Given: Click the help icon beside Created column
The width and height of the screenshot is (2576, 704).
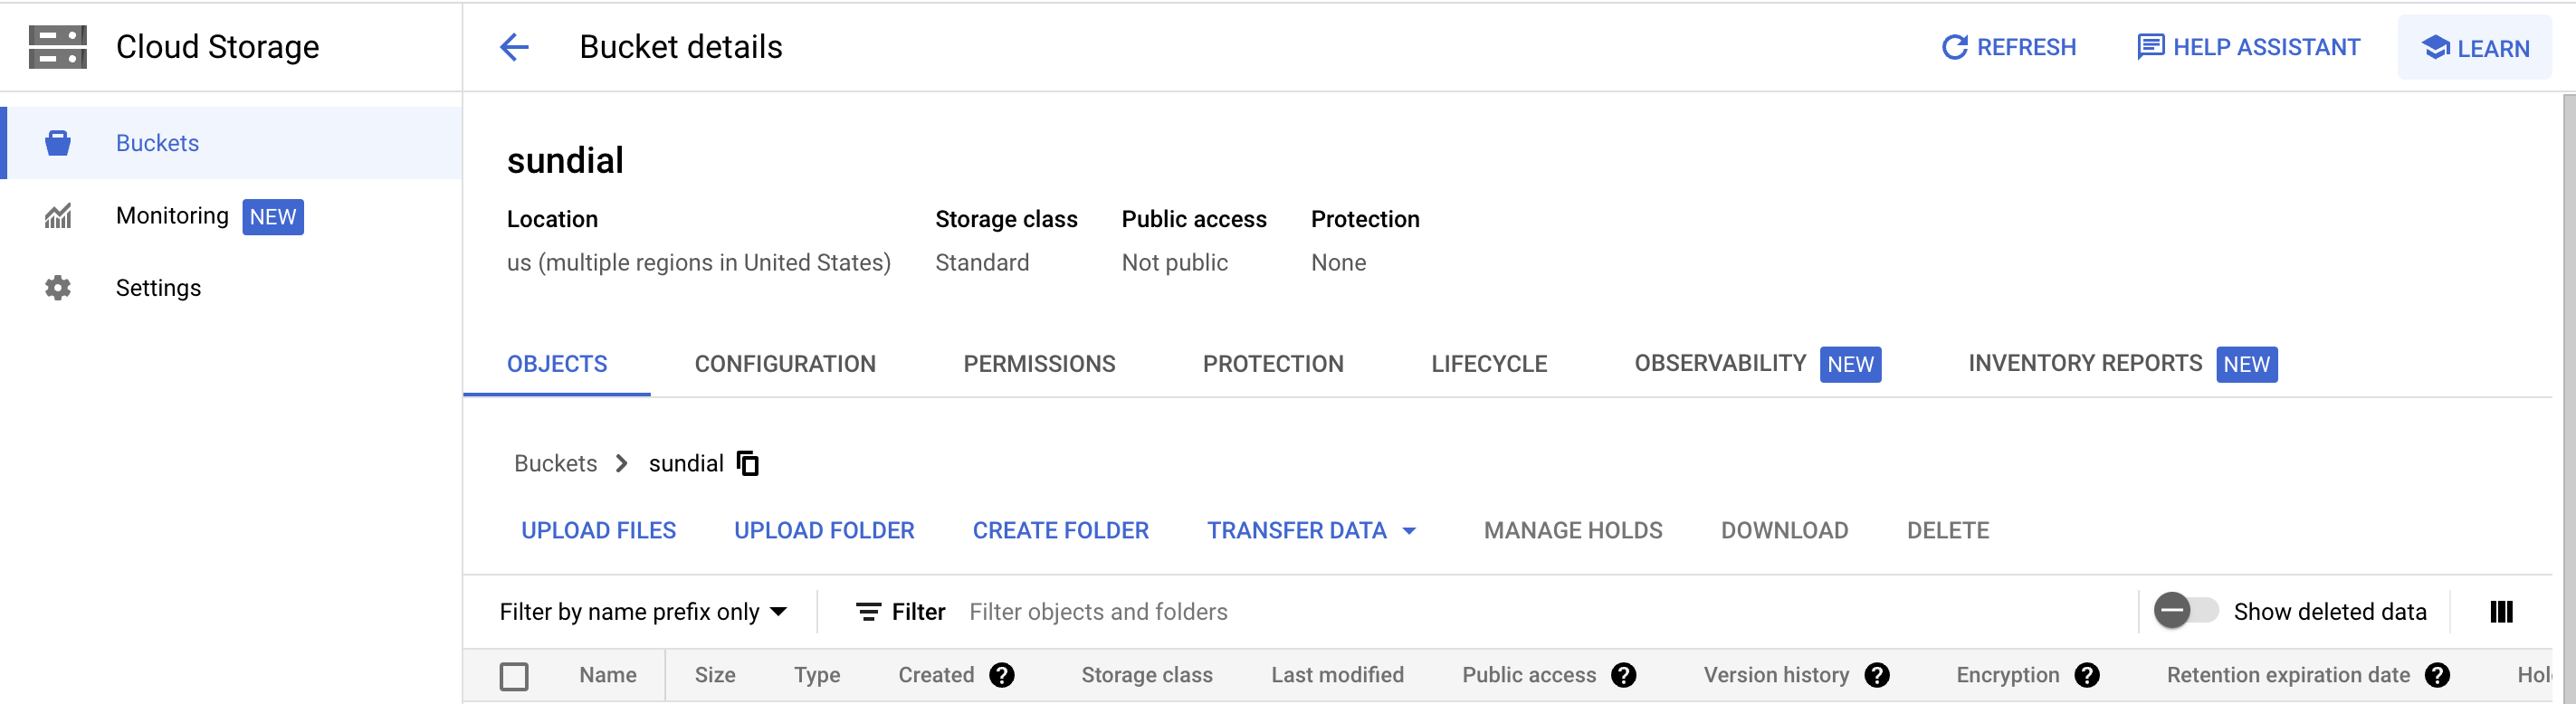Looking at the screenshot, I should [x=1002, y=675].
